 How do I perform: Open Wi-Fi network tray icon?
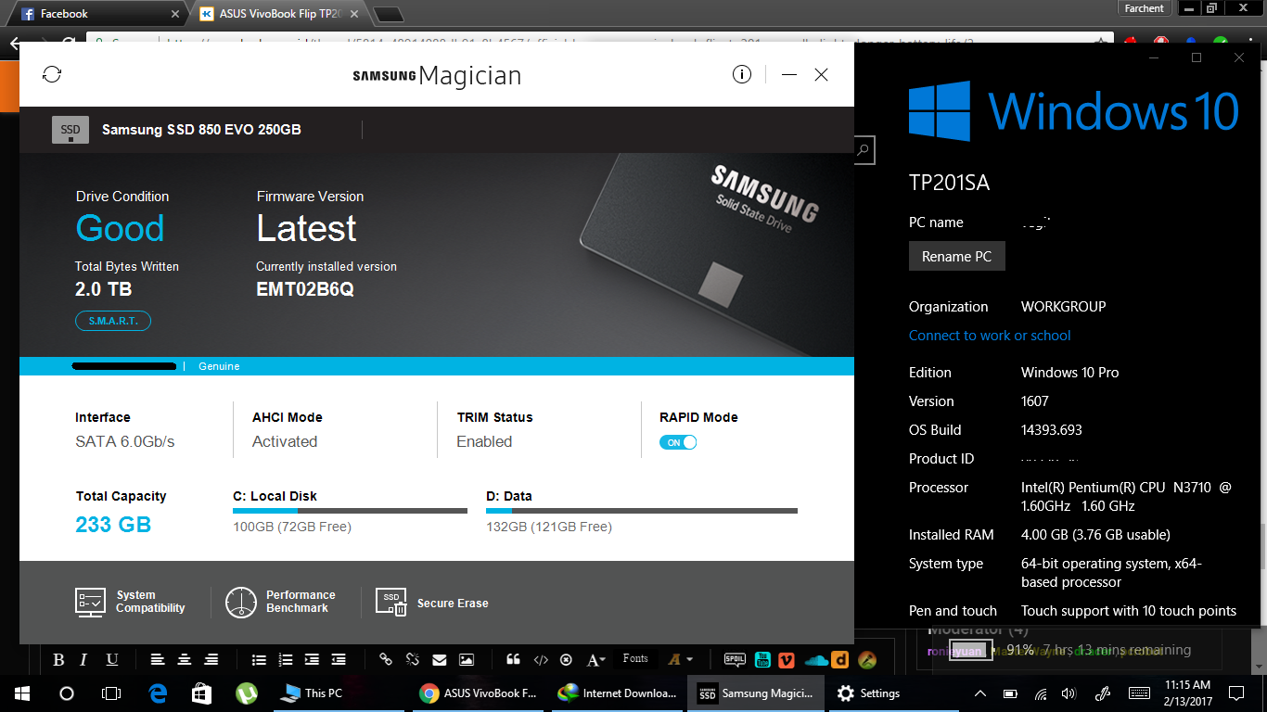[x=1041, y=693]
